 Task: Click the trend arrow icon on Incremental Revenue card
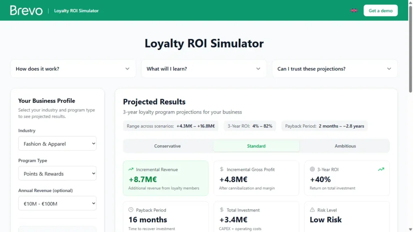tap(130, 170)
